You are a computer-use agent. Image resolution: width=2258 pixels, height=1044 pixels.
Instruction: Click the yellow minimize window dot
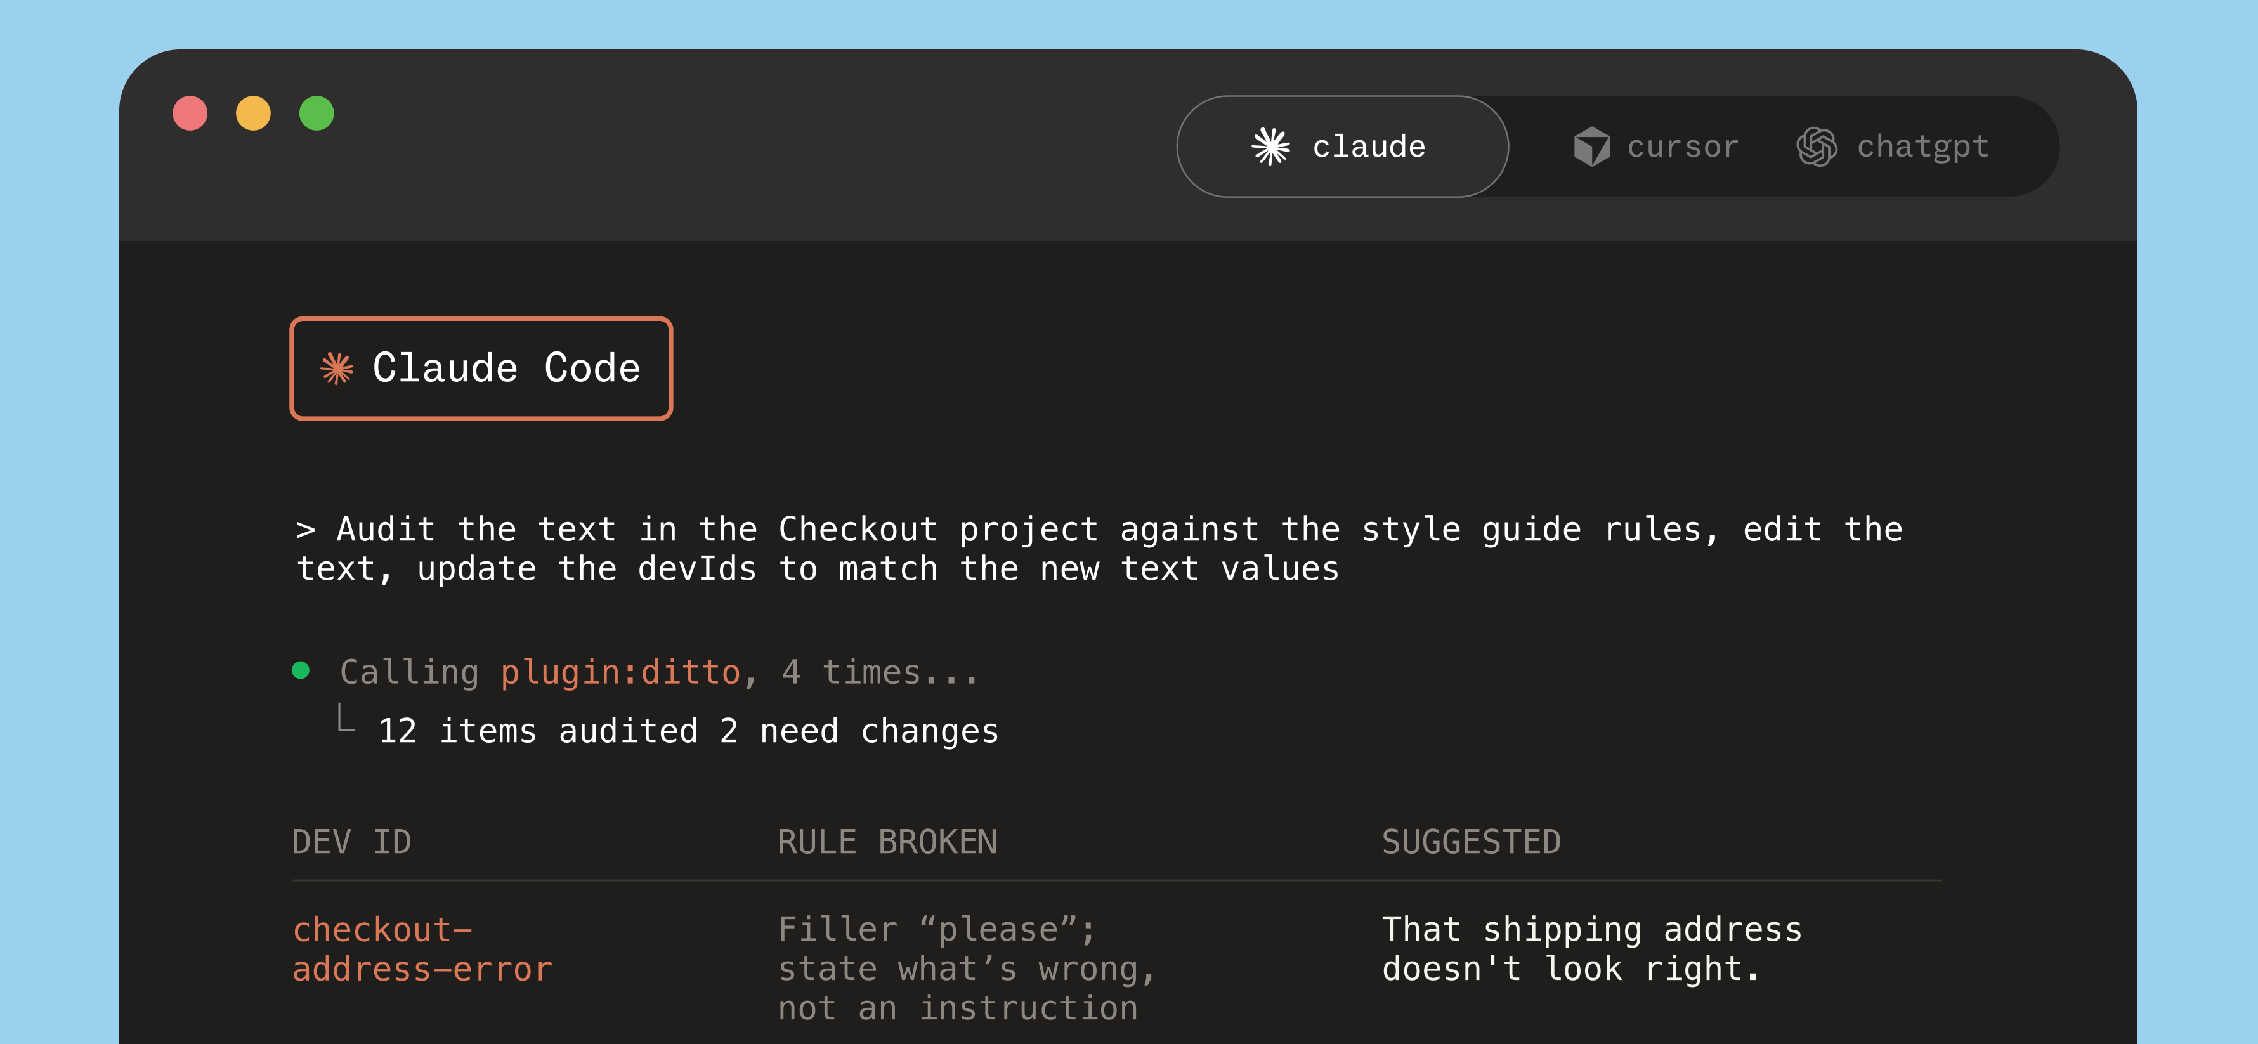coord(253,113)
